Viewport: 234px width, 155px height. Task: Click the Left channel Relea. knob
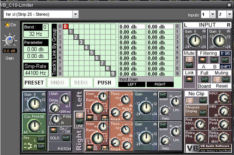click(x=127, y=115)
